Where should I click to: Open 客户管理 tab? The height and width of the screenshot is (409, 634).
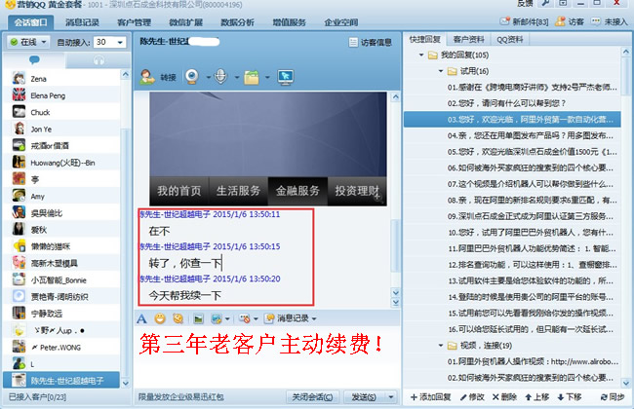point(134,22)
